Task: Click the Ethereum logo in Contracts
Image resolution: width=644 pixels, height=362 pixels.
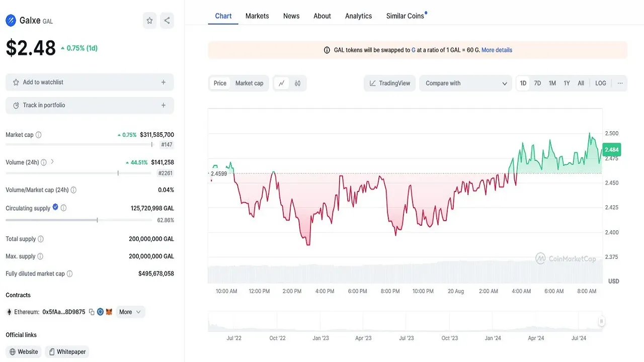Action: tap(9, 312)
